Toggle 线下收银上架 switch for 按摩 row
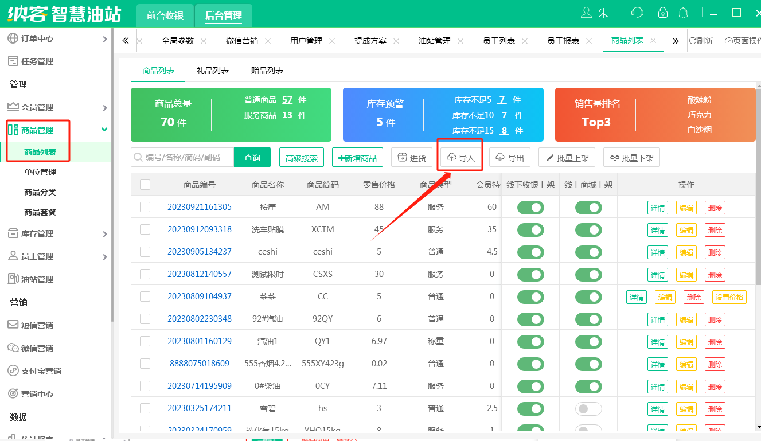761x441 pixels. point(530,207)
